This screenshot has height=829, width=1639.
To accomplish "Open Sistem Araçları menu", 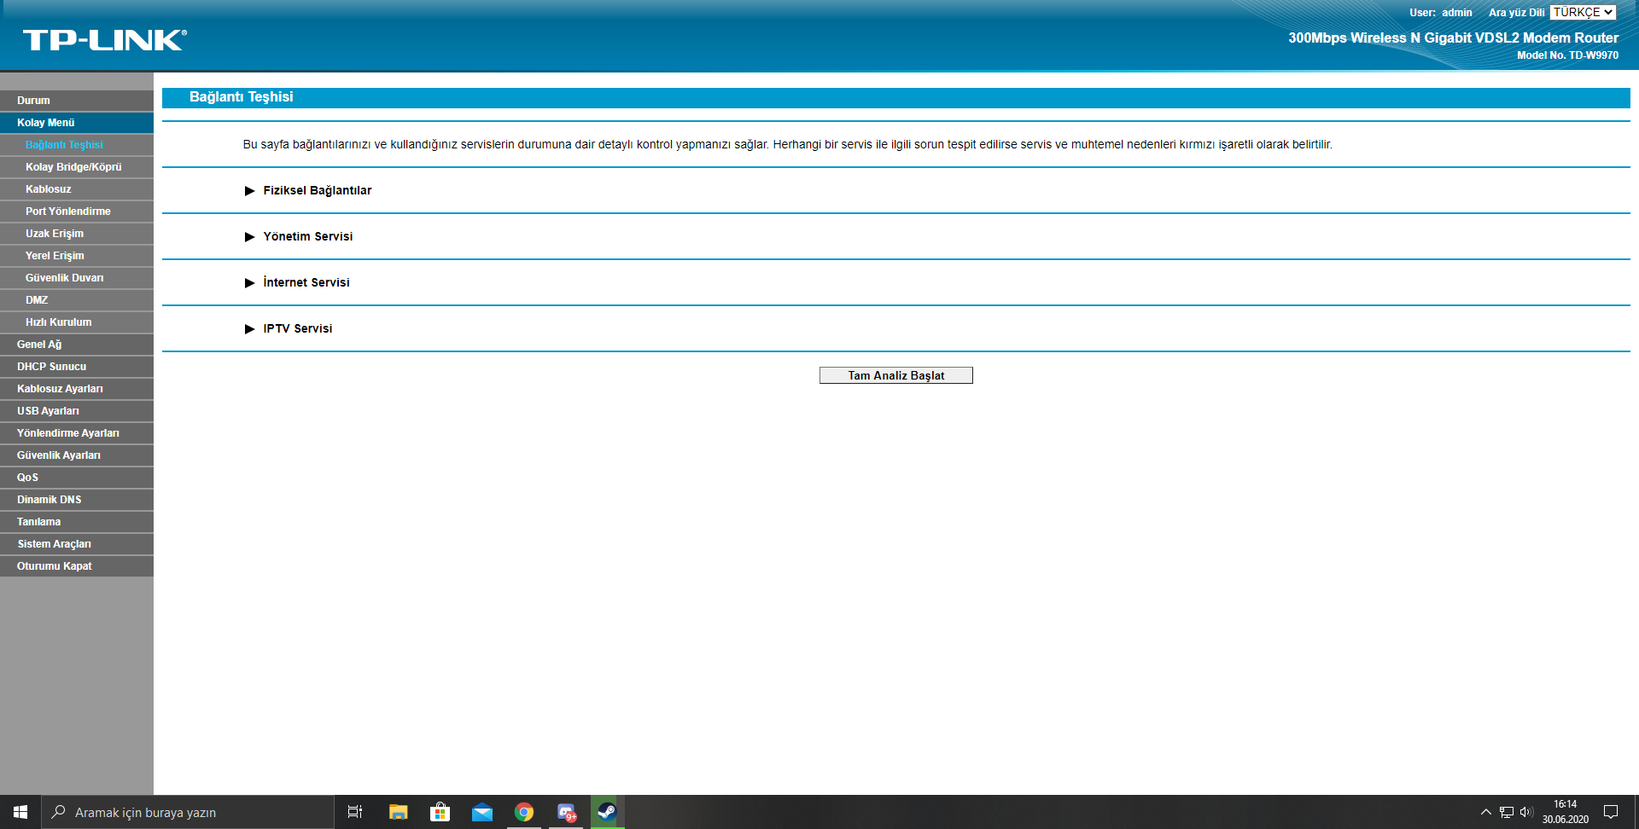I will coord(77,544).
